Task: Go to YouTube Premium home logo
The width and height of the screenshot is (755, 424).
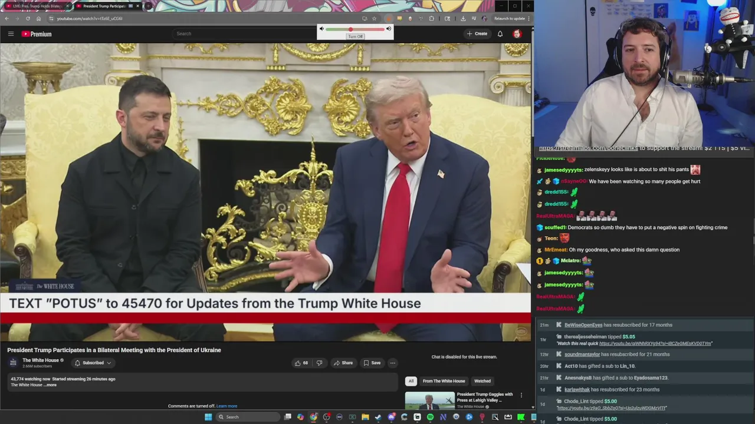Action: coord(37,34)
